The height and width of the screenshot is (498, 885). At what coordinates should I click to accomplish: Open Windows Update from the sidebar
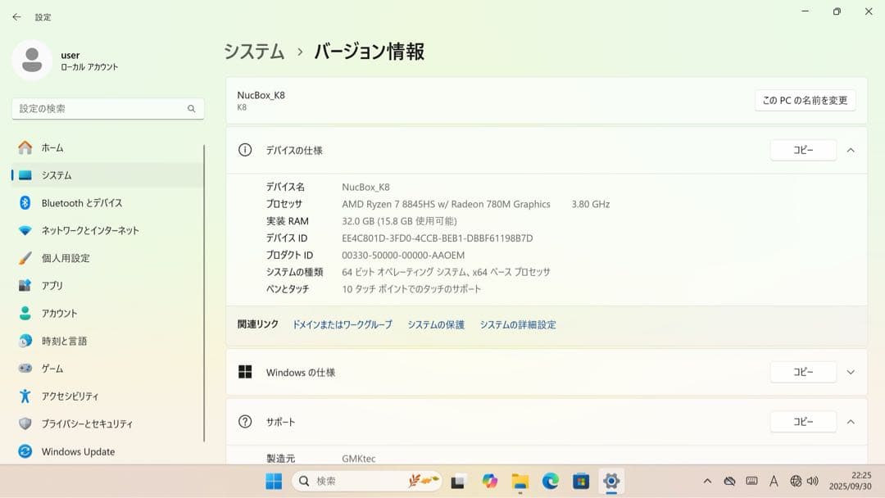click(x=79, y=451)
